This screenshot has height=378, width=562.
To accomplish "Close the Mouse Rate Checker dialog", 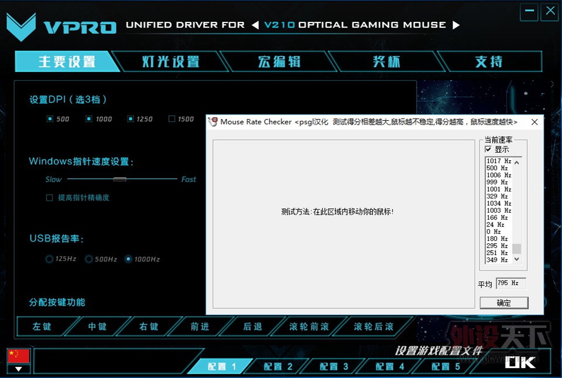I will [x=534, y=122].
